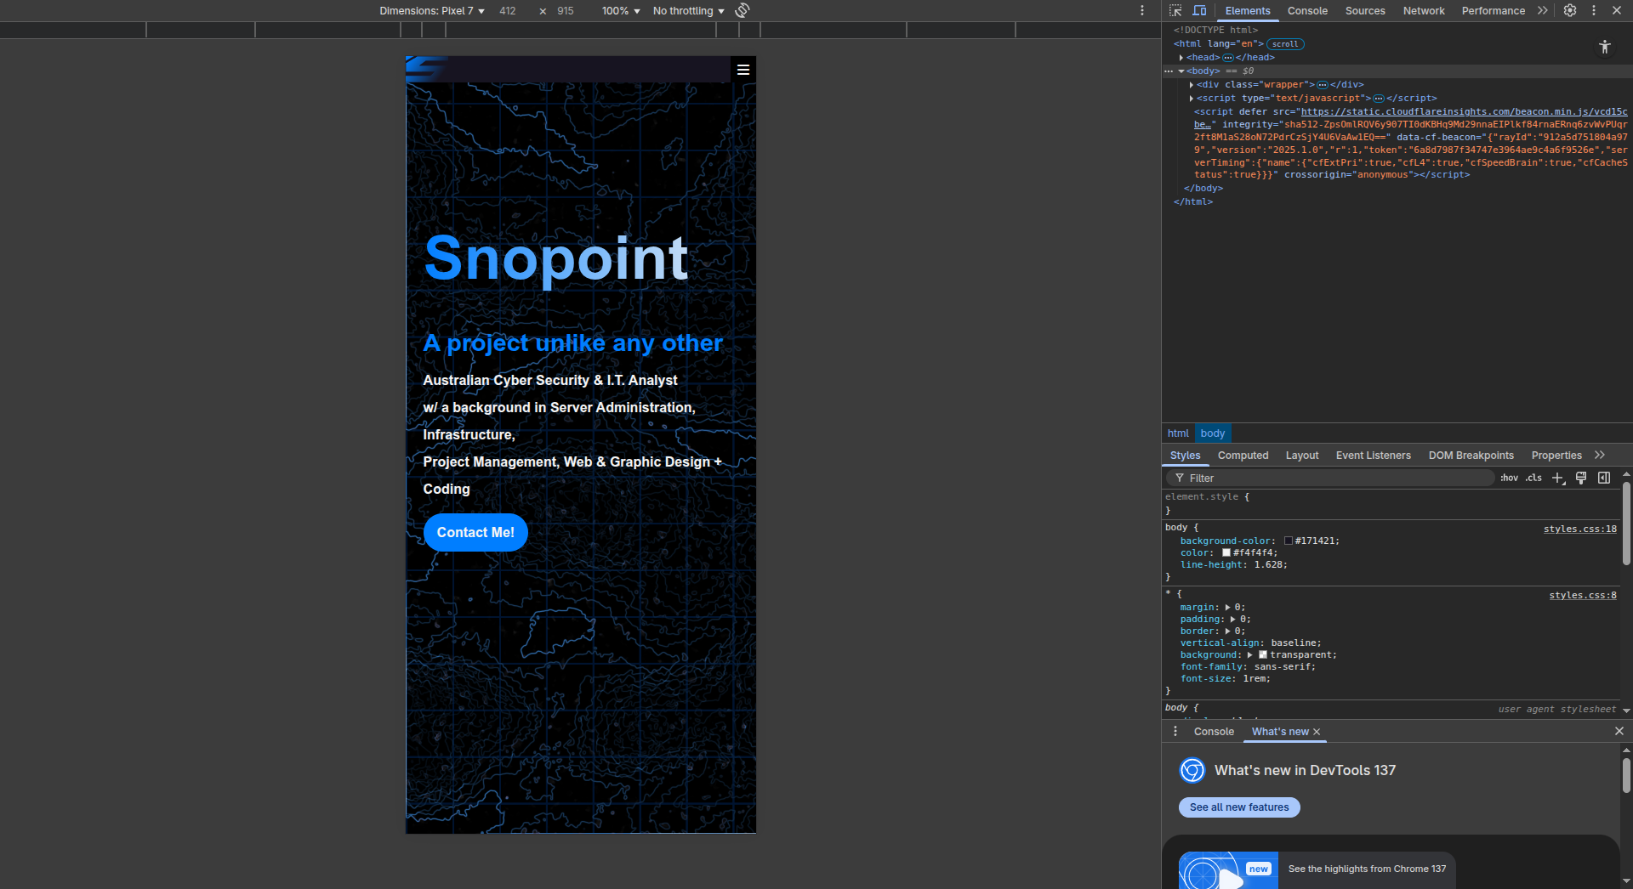Open the Dimensions Pixel 7 device dropdown
1633x889 pixels.
coord(432,11)
